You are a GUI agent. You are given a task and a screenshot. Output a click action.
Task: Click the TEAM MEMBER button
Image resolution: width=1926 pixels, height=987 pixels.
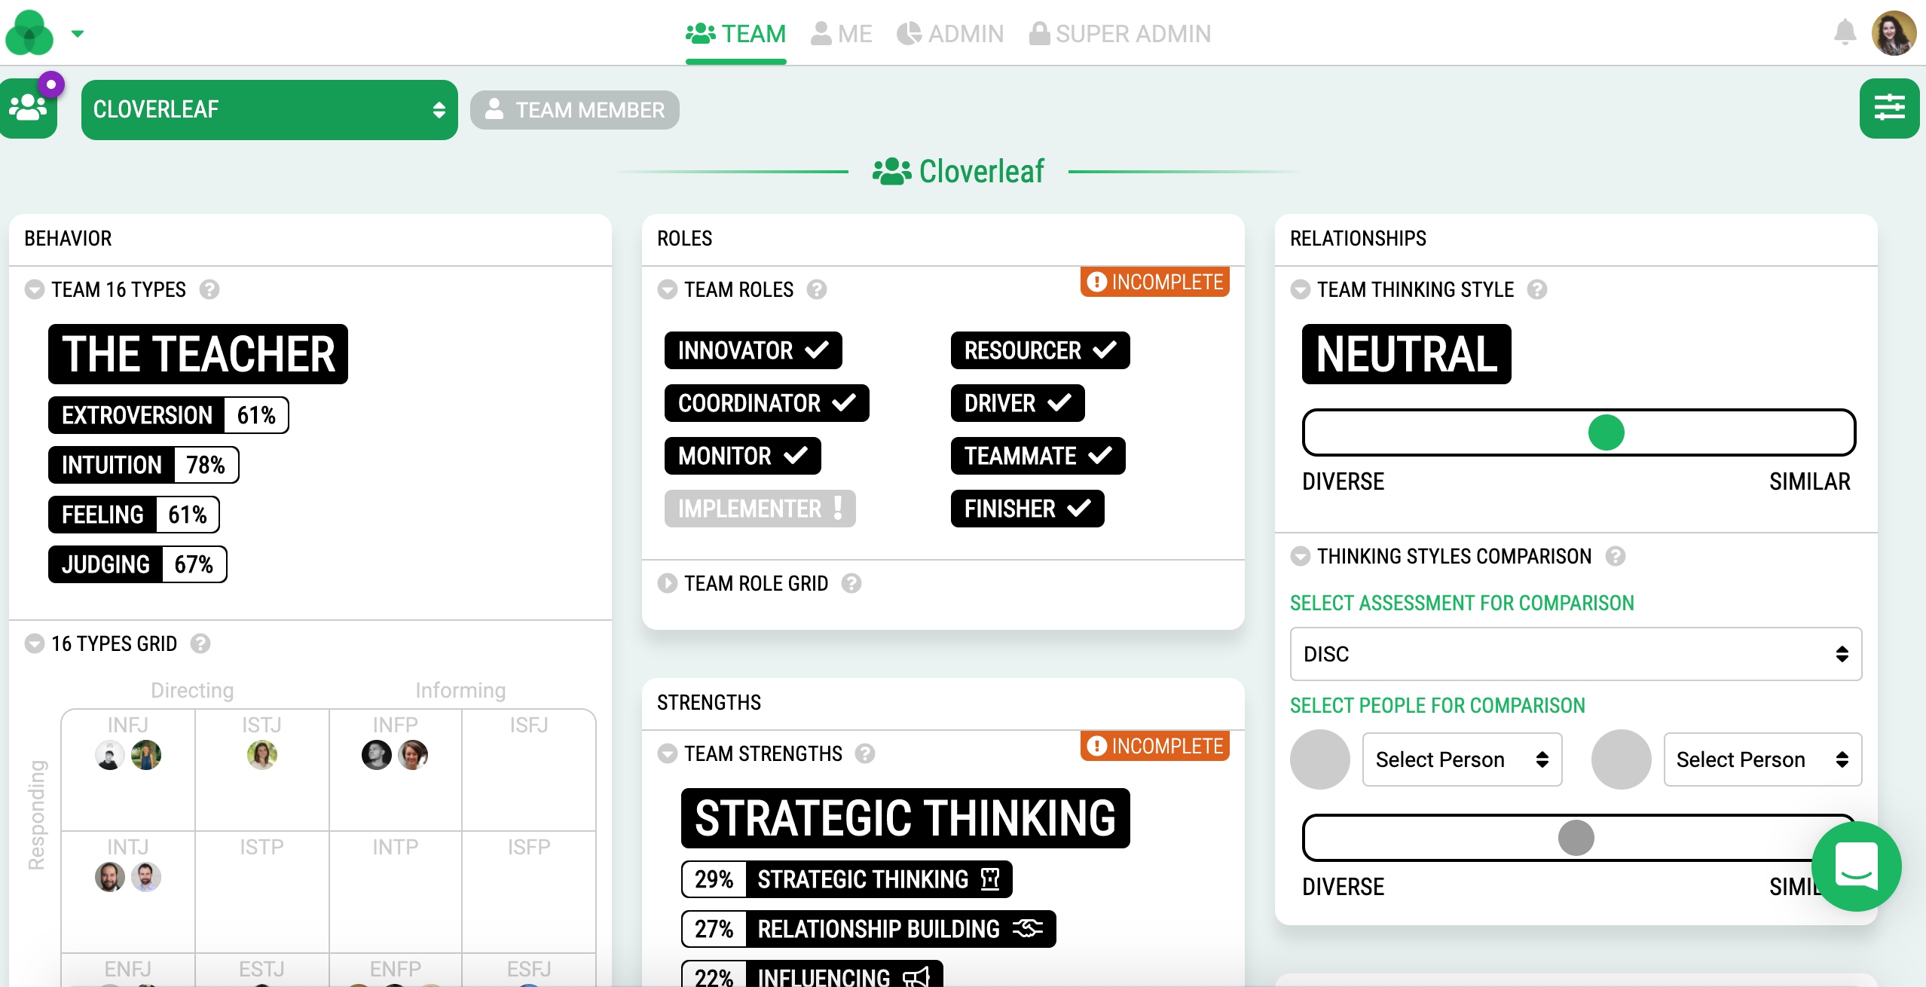574,109
